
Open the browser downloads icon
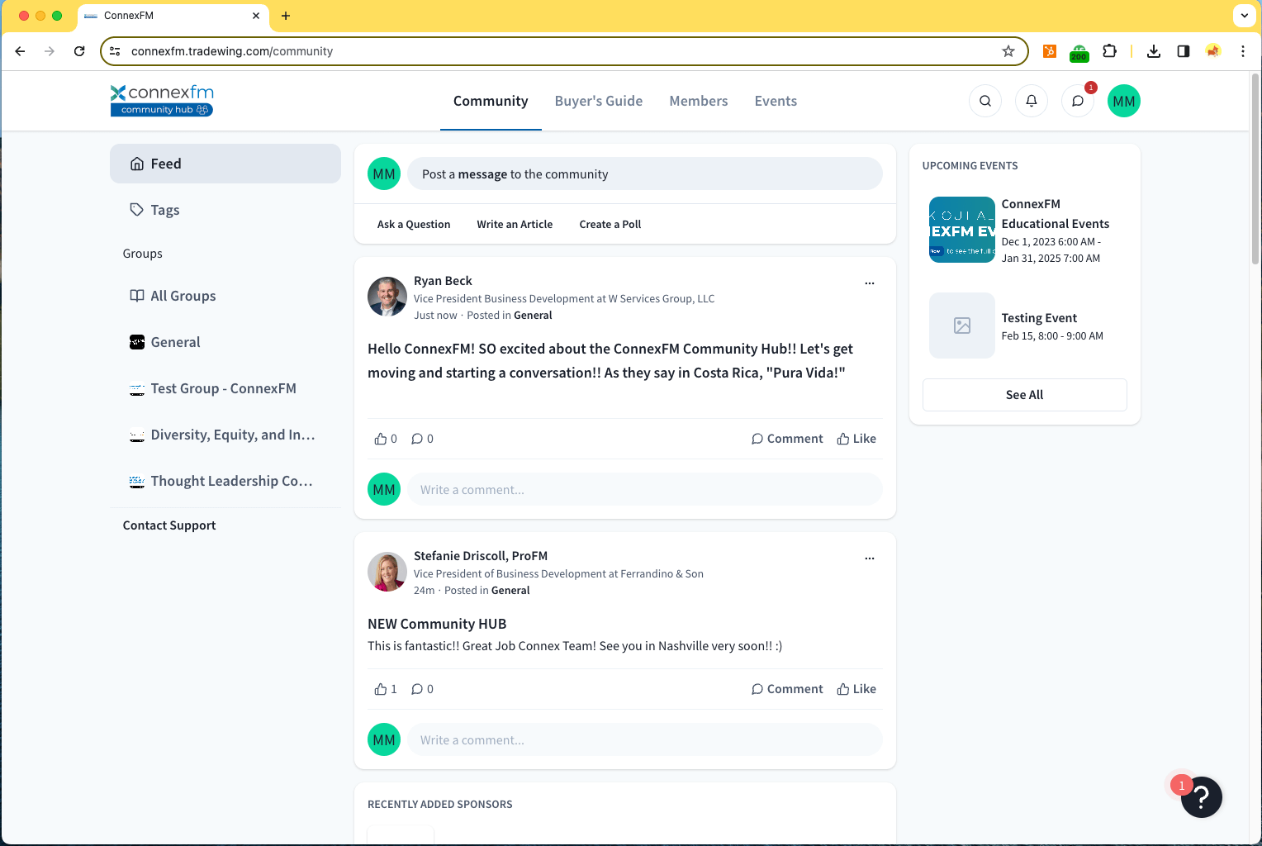1154,51
